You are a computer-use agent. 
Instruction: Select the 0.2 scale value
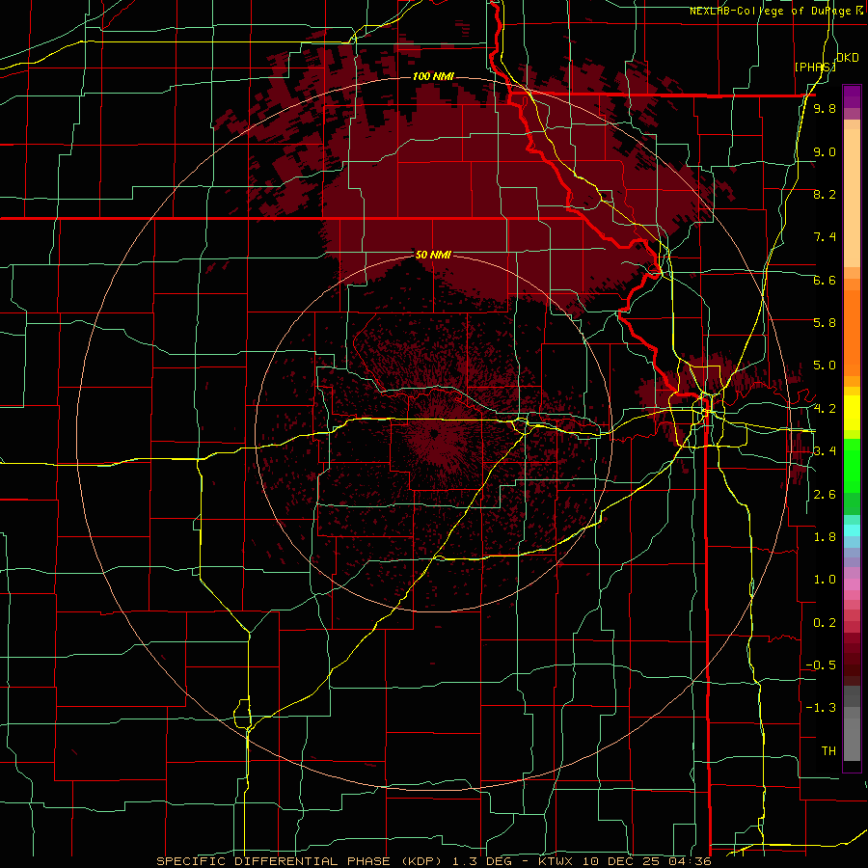(825, 623)
